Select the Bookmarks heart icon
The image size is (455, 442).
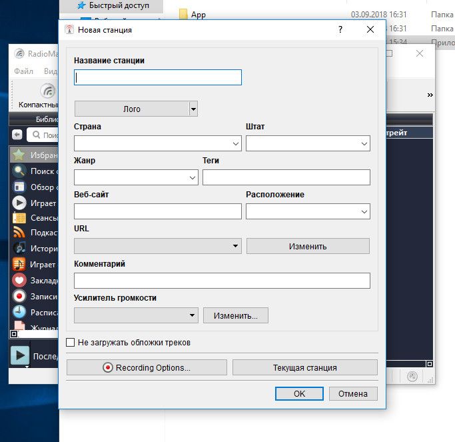[x=19, y=280]
